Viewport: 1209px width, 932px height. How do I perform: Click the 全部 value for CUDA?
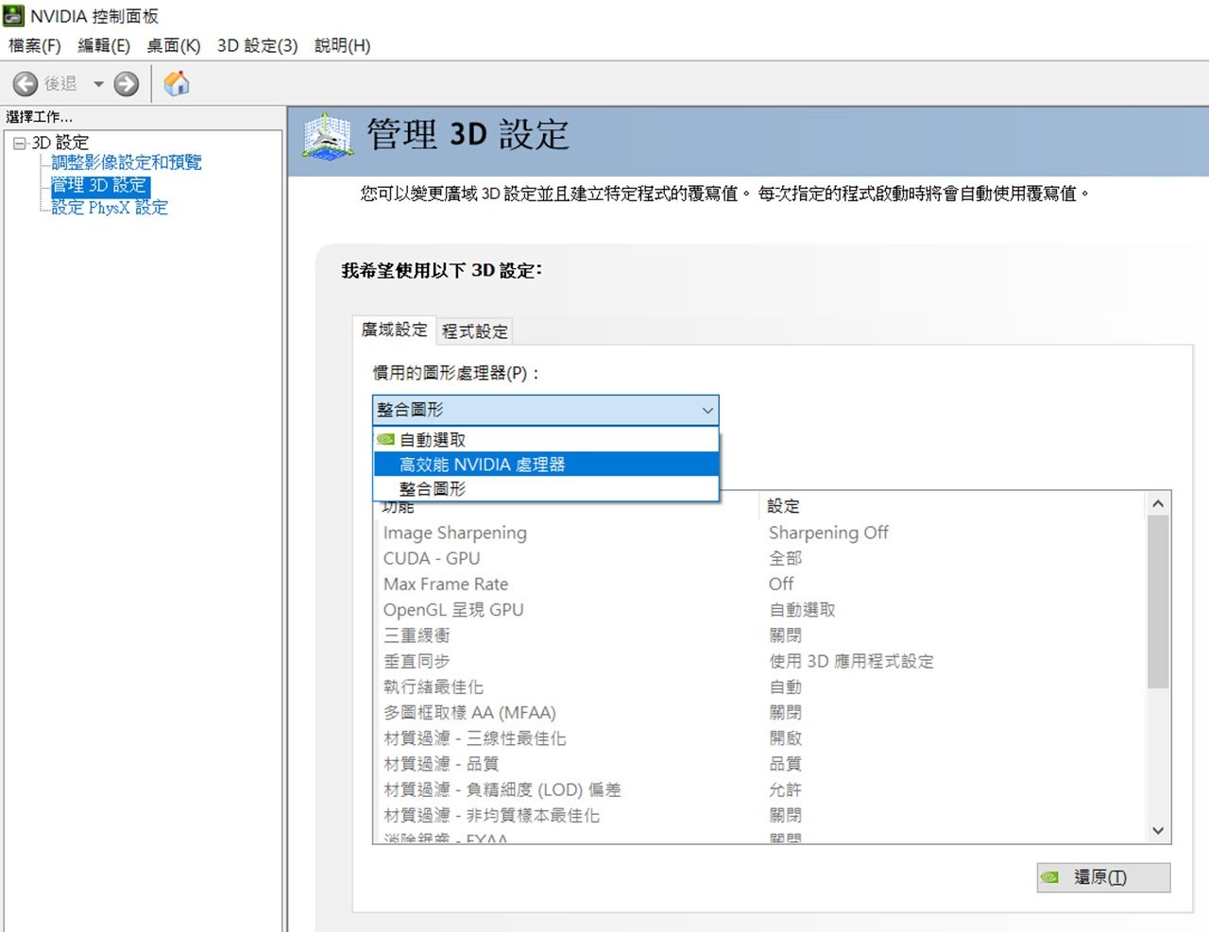click(786, 558)
